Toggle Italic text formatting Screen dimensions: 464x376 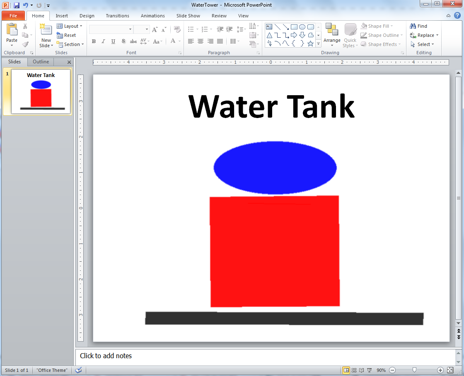(x=103, y=41)
